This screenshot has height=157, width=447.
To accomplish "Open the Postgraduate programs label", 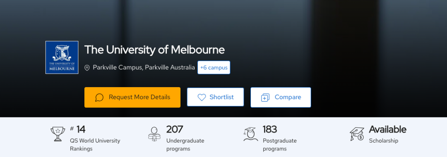I will [x=280, y=145].
